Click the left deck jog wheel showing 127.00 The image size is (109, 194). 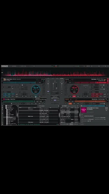tap(36, 89)
